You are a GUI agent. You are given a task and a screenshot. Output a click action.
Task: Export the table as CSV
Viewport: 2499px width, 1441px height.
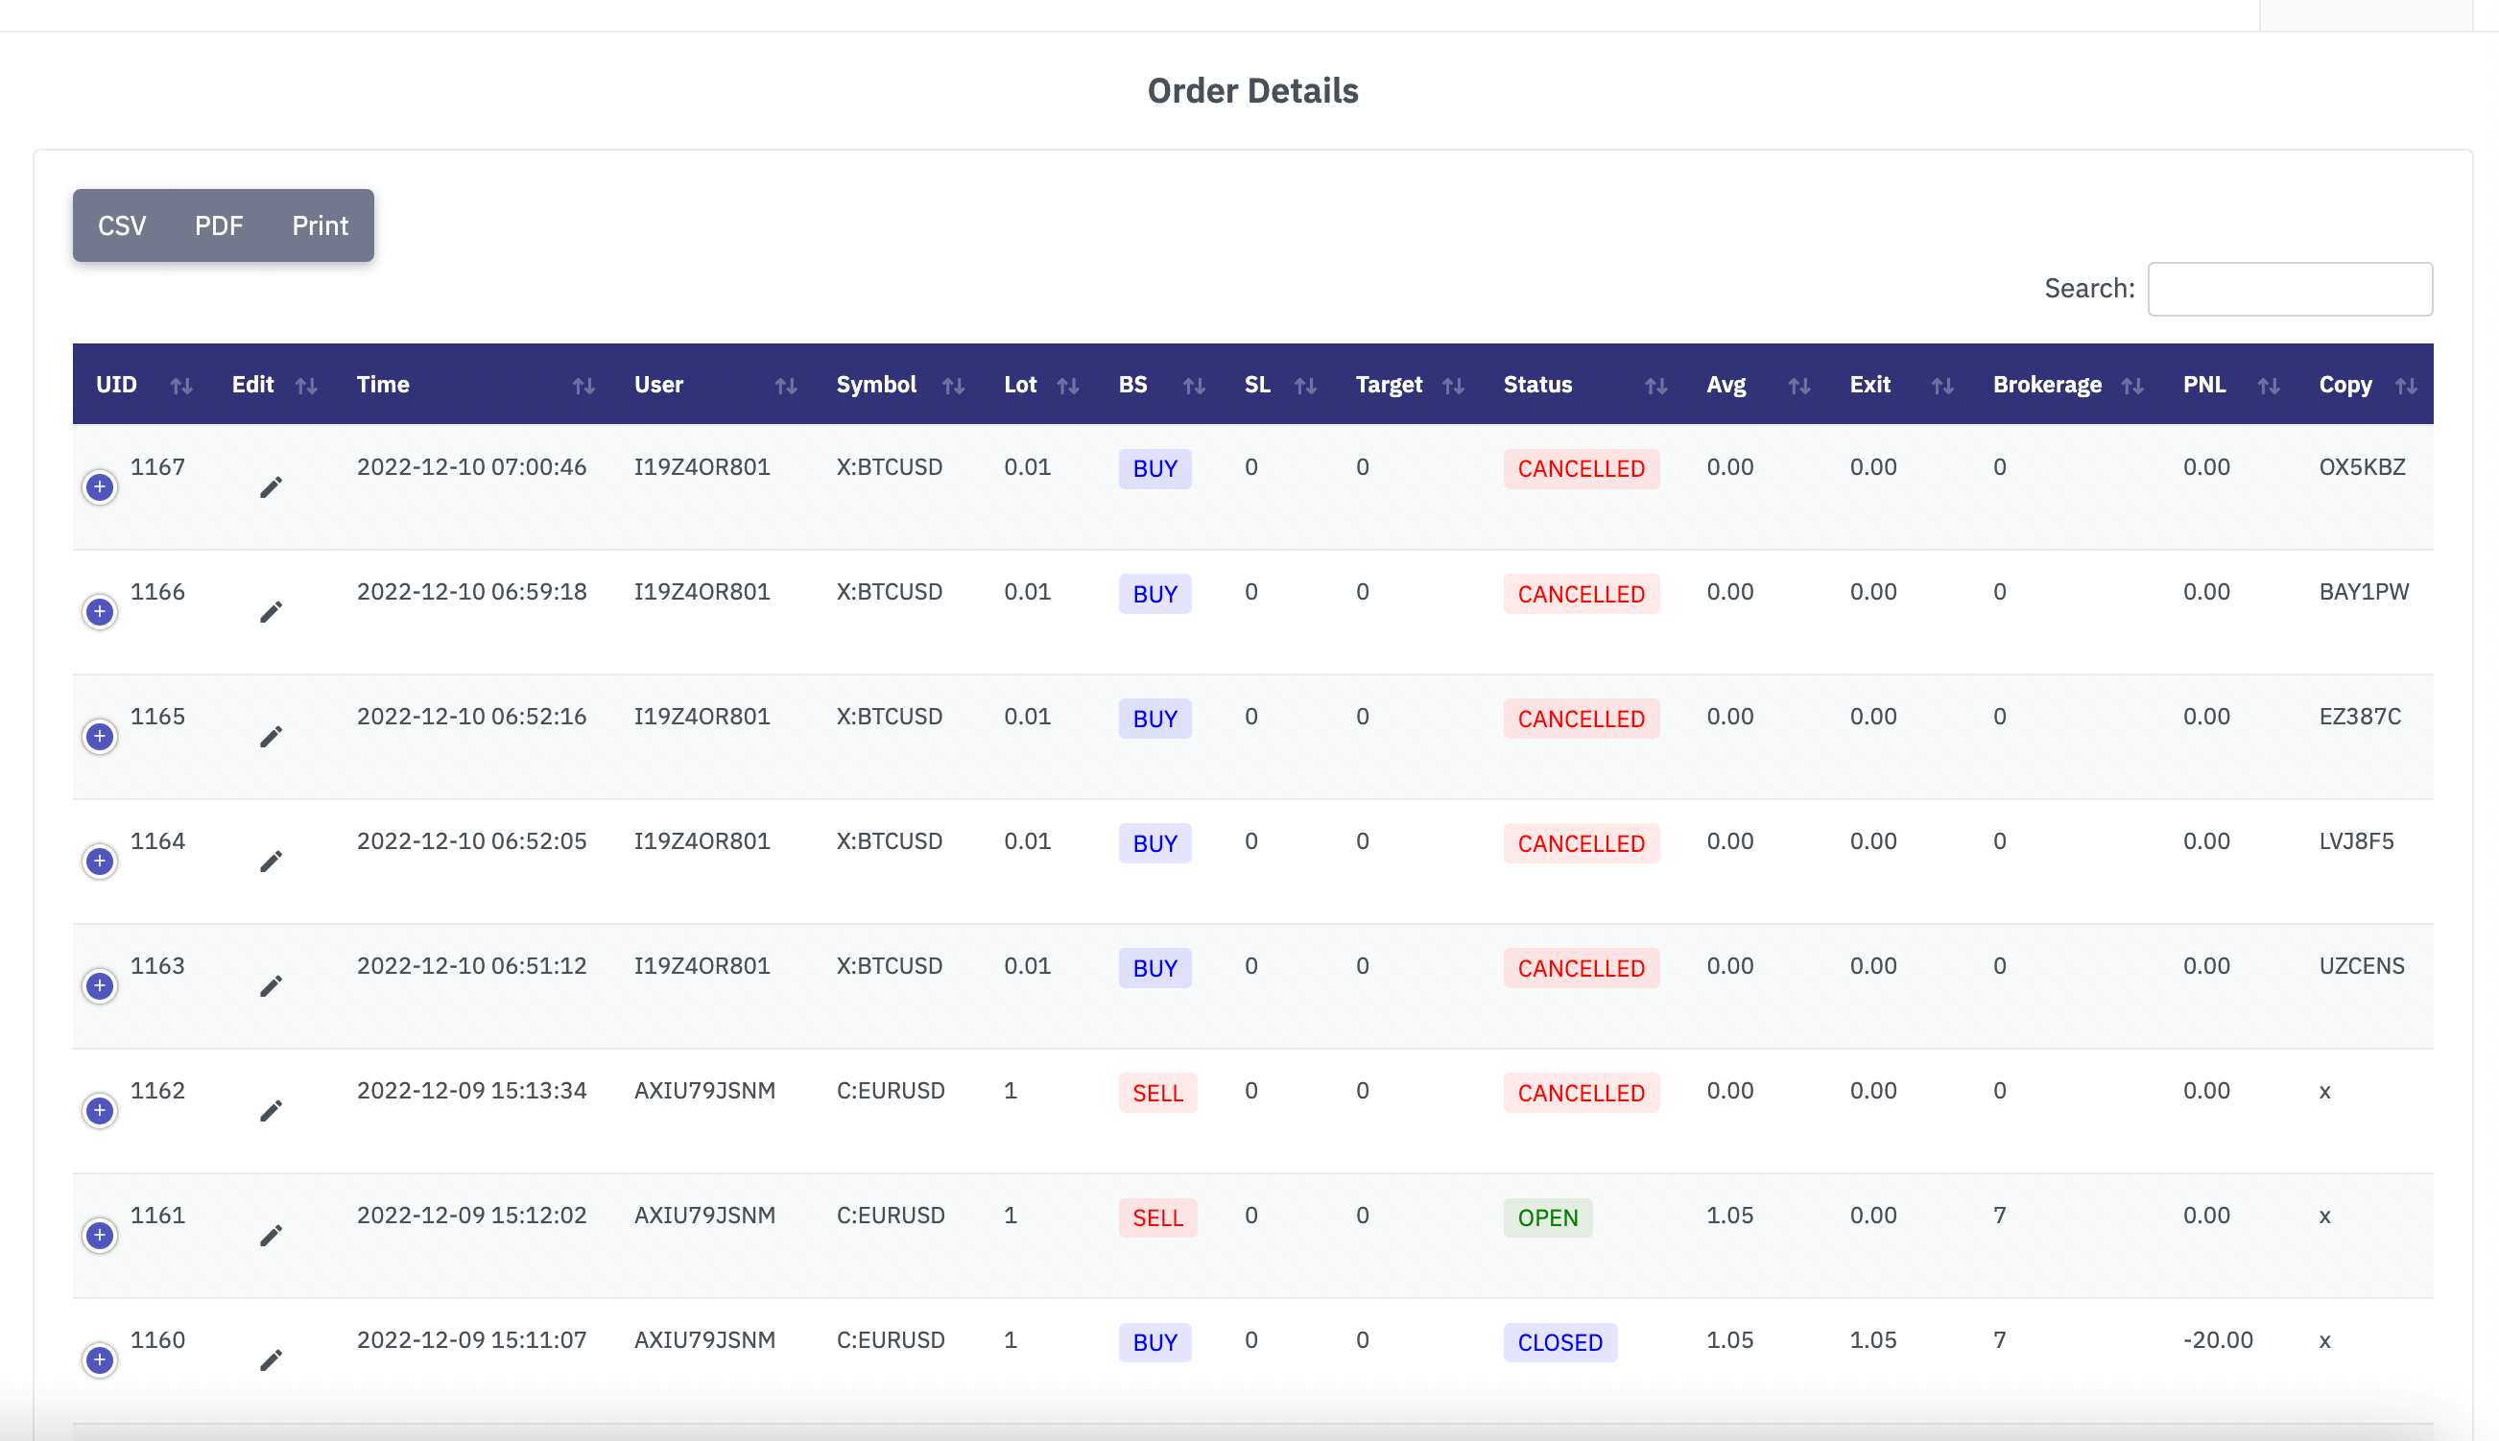[122, 225]
